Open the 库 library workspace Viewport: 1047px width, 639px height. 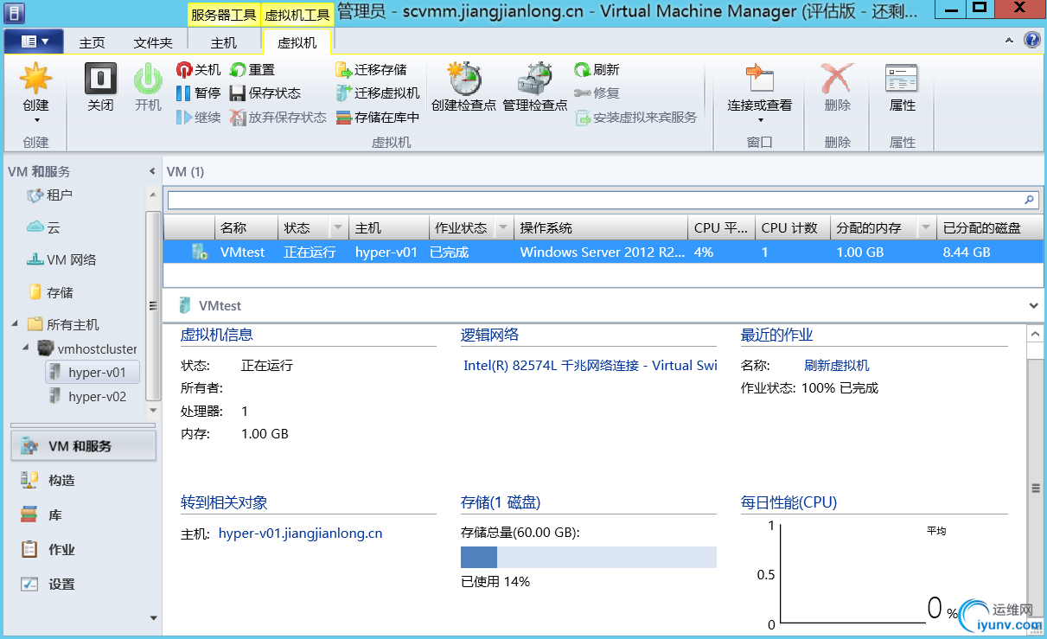point(83,514)
